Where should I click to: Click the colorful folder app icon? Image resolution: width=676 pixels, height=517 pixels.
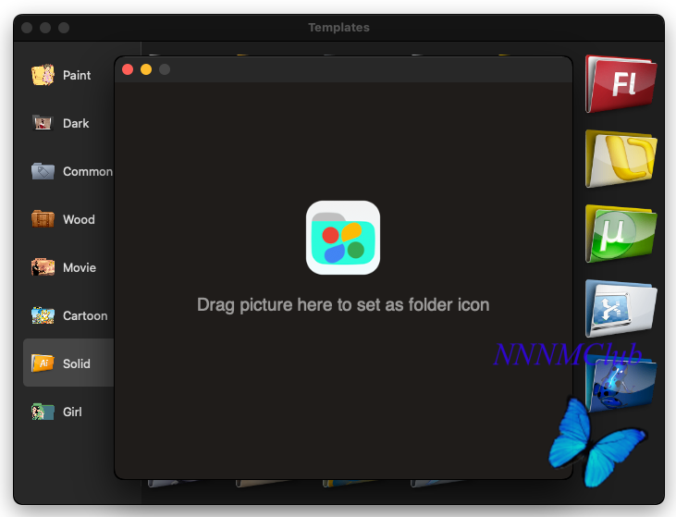(343, 238)
